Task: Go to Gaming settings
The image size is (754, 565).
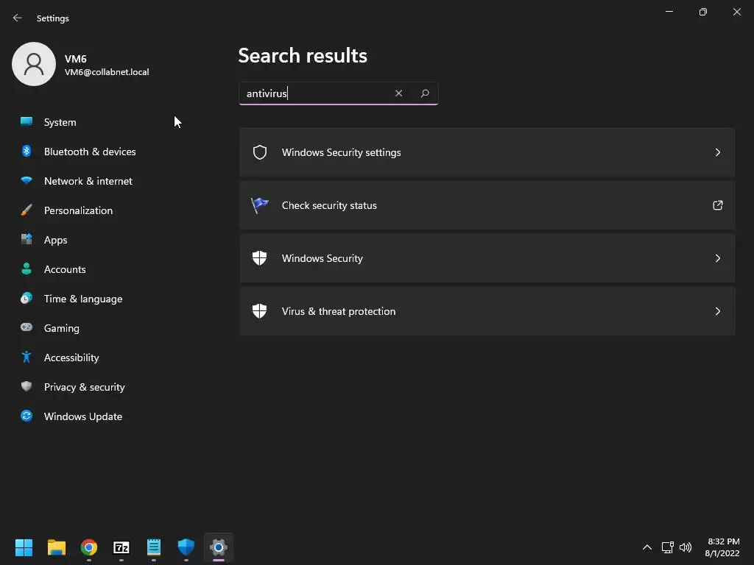Action: click(x=62, y=328)
